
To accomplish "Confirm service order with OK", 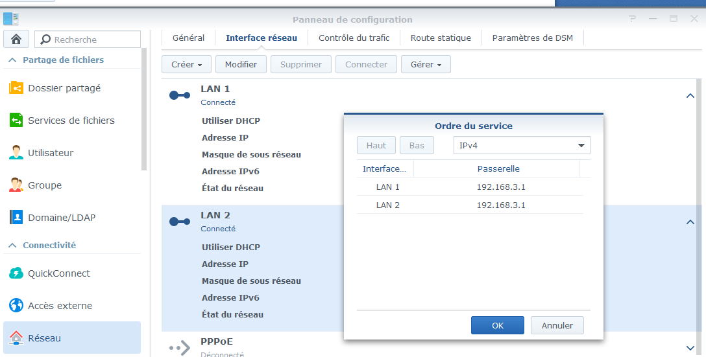I will click(x=498, y=325).
